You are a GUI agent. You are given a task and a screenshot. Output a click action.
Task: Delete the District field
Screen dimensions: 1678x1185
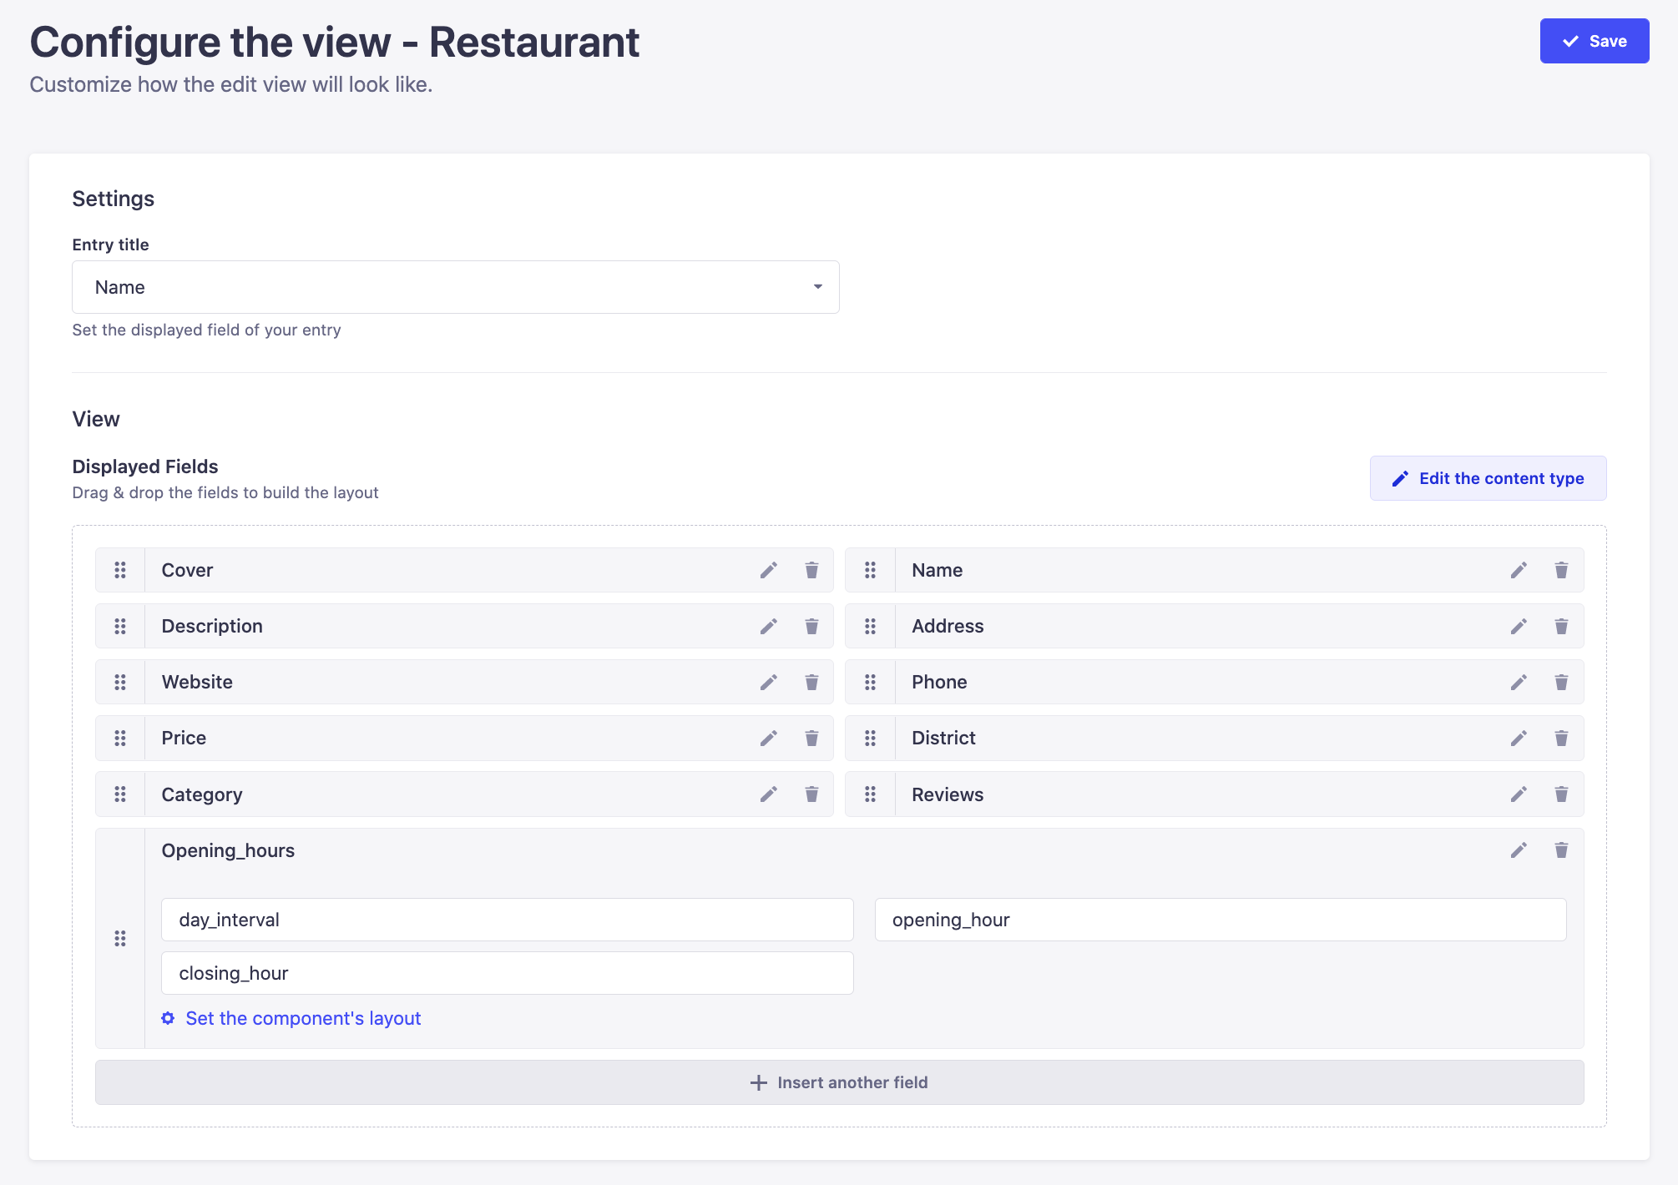[x=1561, y=738]
